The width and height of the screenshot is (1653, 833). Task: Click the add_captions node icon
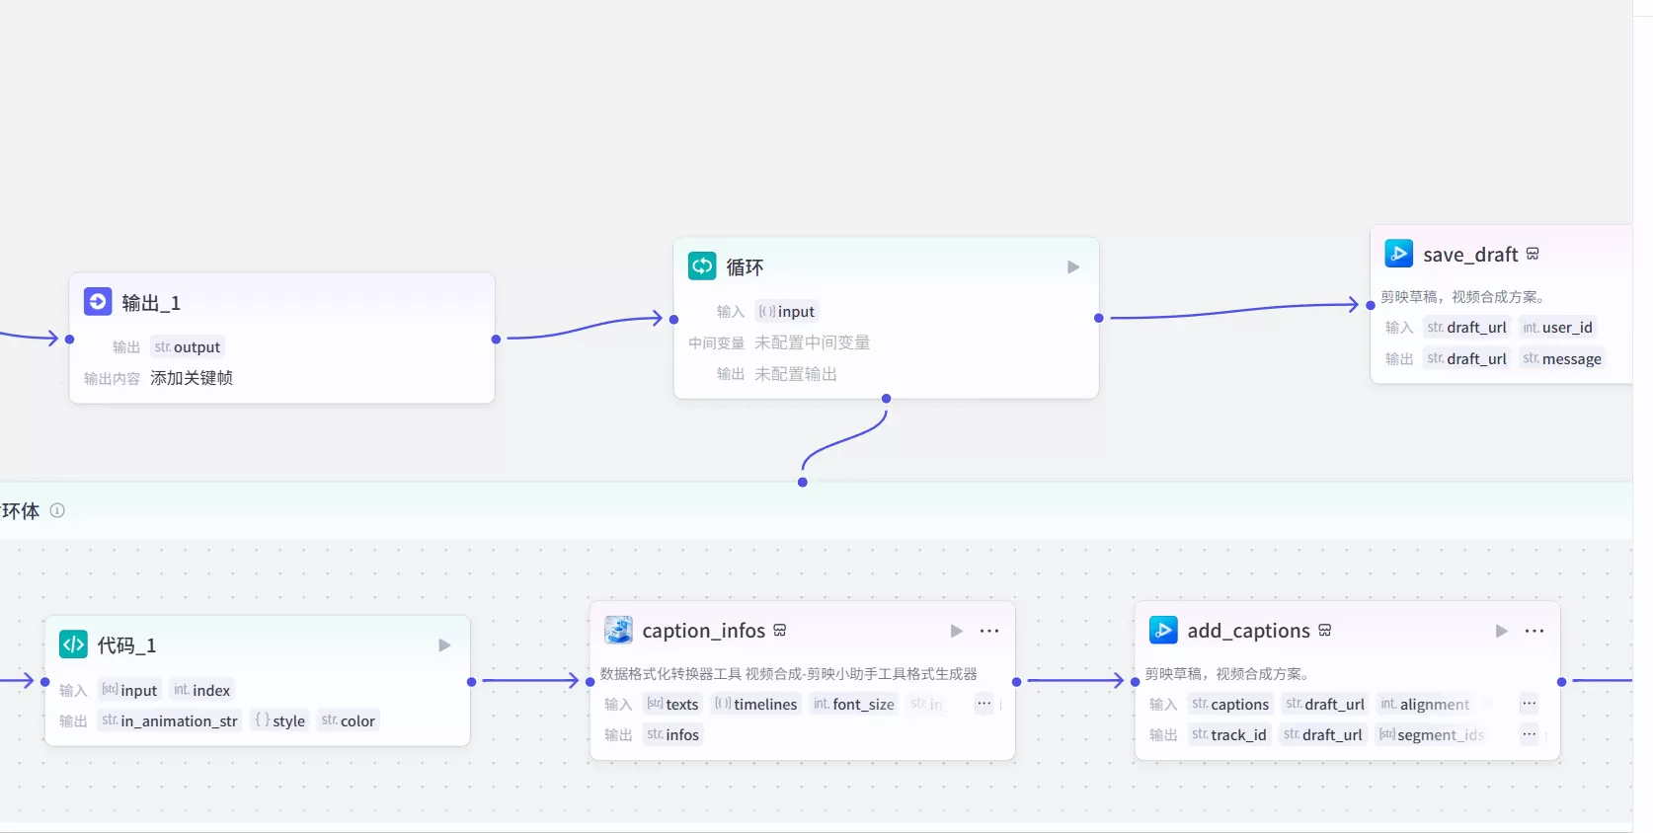[x=1163, y=630]
